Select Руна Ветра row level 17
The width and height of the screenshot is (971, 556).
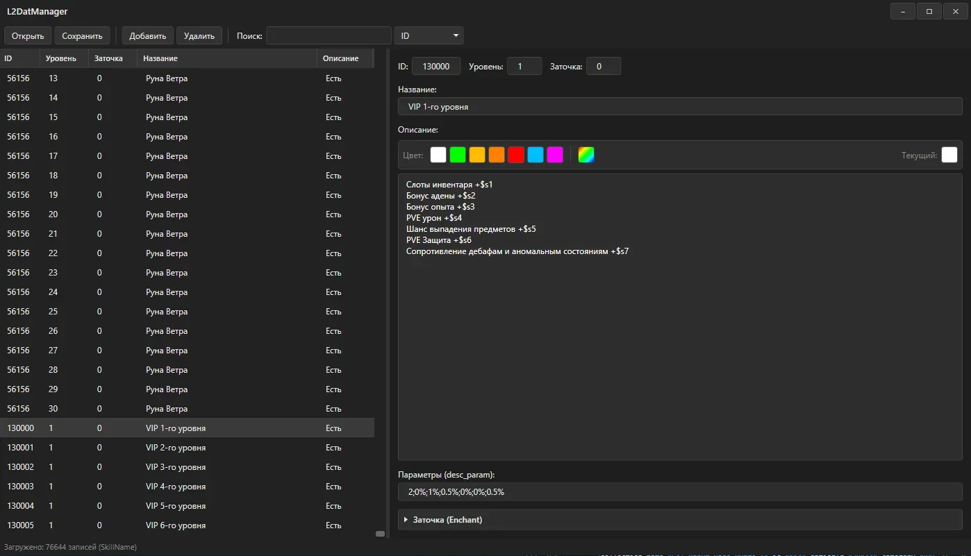click(187, 155)
